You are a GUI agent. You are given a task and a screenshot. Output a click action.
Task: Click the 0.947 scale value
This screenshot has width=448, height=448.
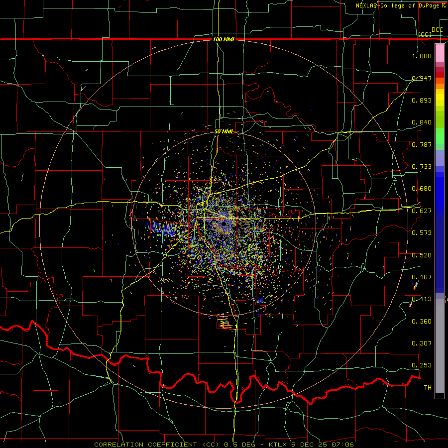(x=422, y=78)
